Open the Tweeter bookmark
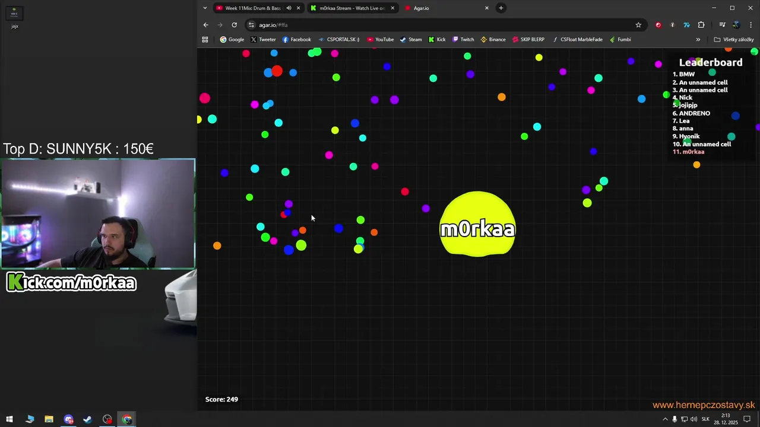Screen dimensions: 760x427 [x=263, y=40]
